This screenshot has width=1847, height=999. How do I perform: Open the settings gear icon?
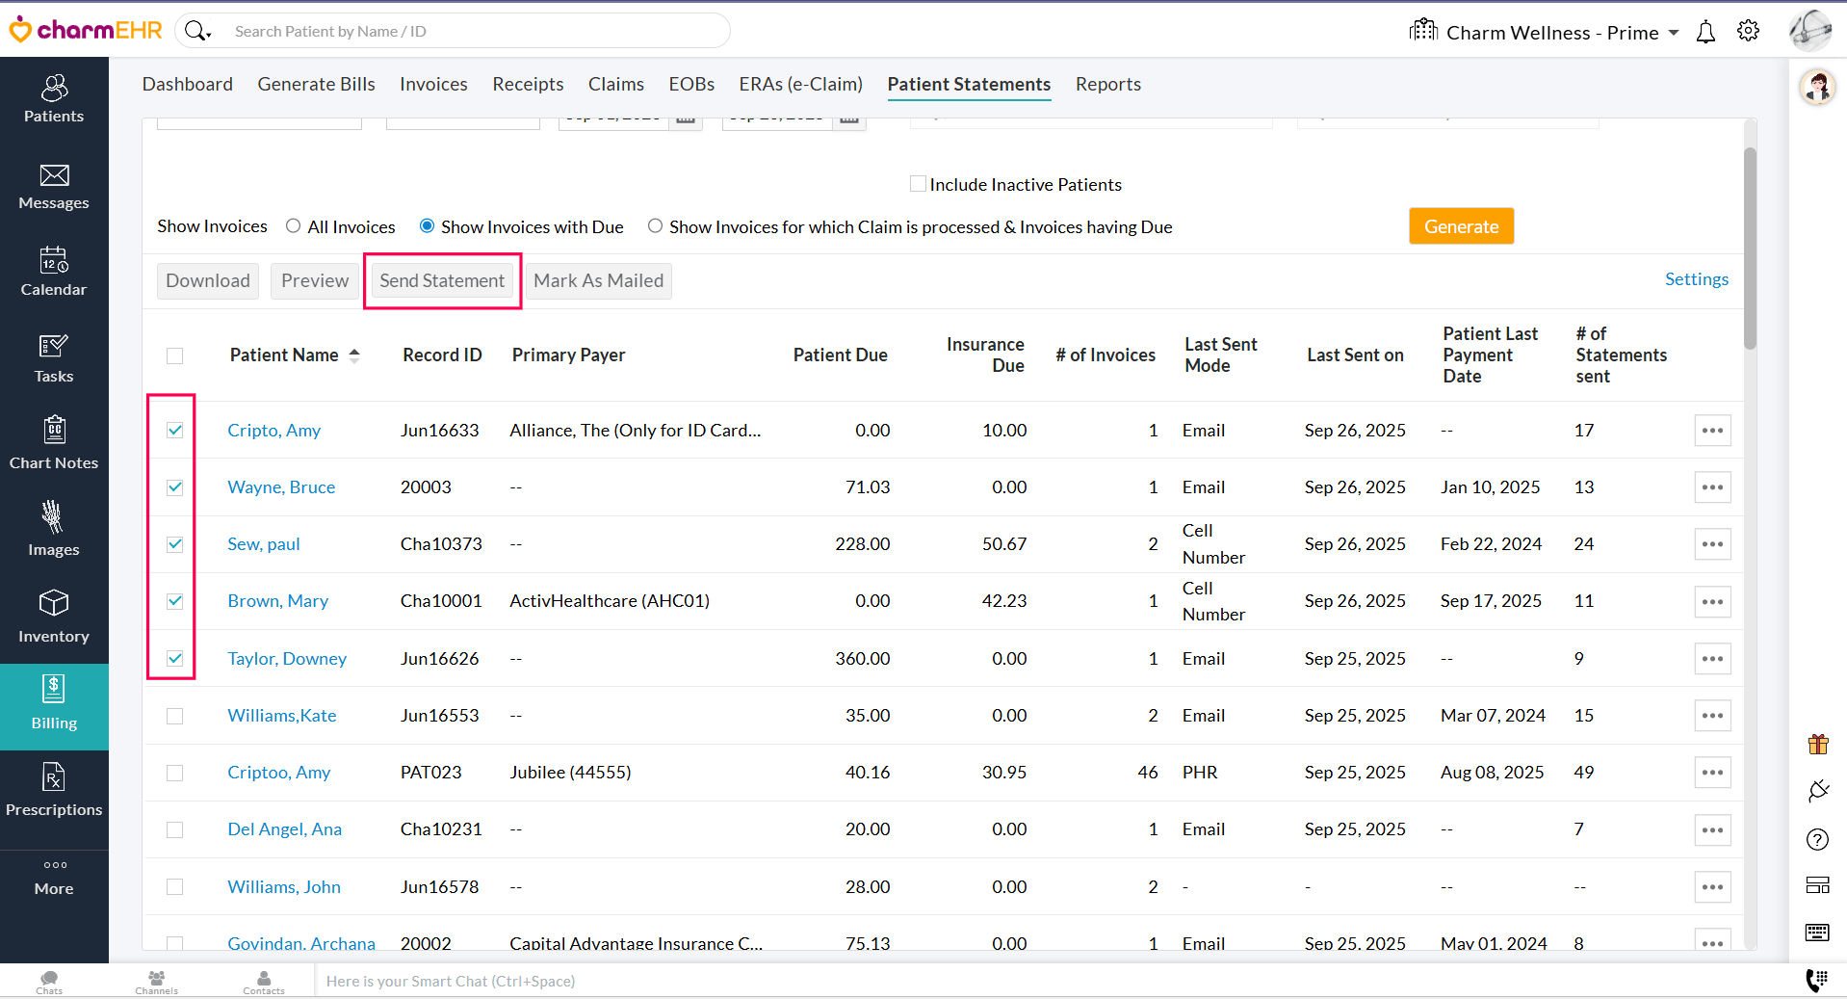(x=1748, y=32)
